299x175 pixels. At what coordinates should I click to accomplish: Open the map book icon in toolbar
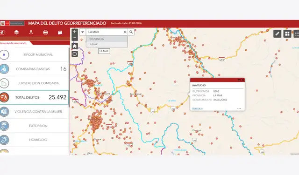pyautogui.click(x=60, y=32)
